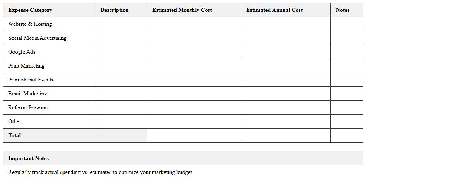
Task: Click the Annual Cost cell for Print Marketing
Action: coord(285,66)
